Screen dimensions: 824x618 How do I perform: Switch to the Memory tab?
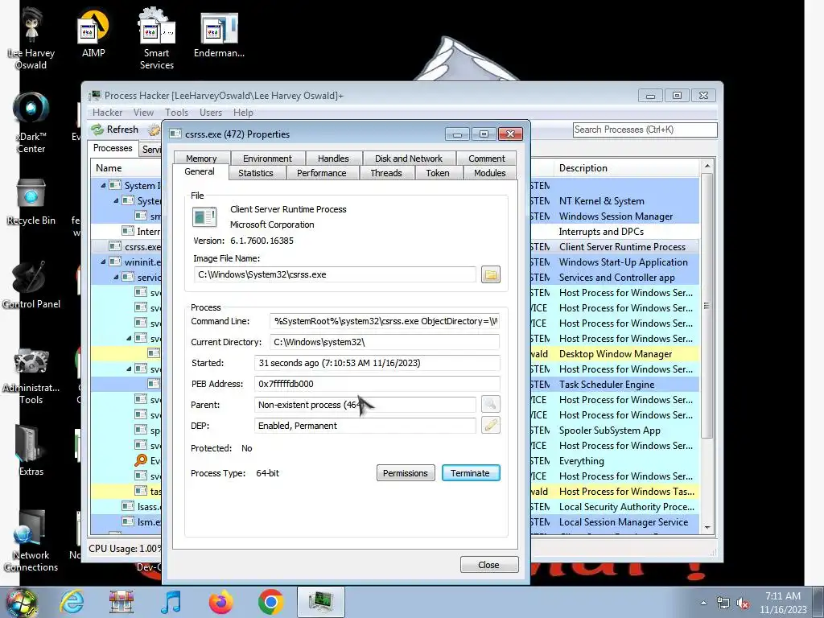(201, 159)
